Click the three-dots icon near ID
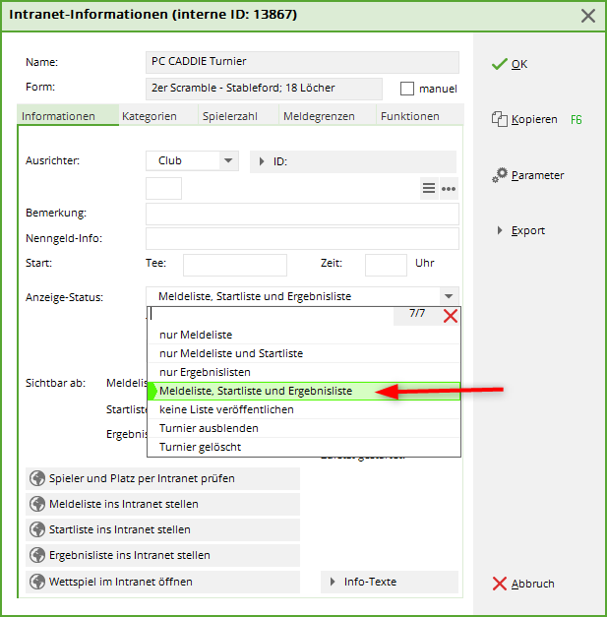Image resolution: width=607 pixels, height=617 pixels. 449,189
